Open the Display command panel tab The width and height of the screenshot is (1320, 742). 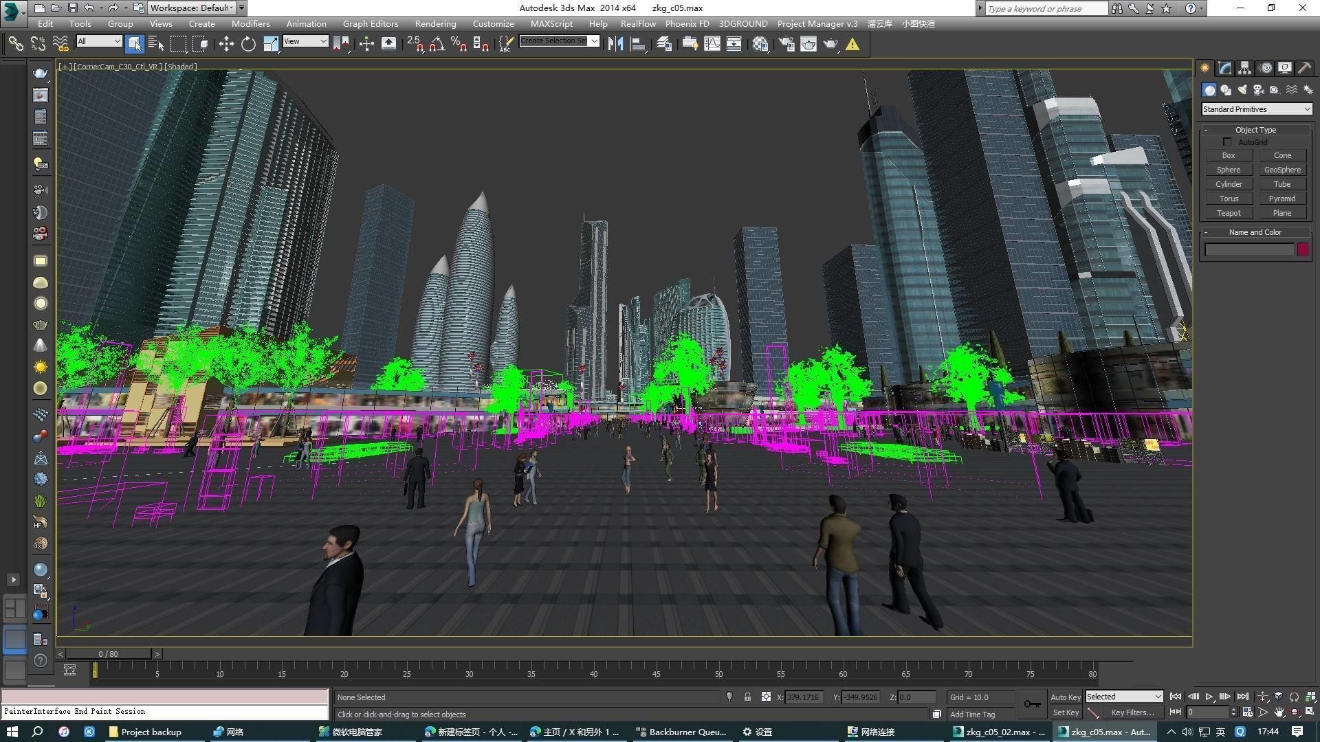[1285, 68]
